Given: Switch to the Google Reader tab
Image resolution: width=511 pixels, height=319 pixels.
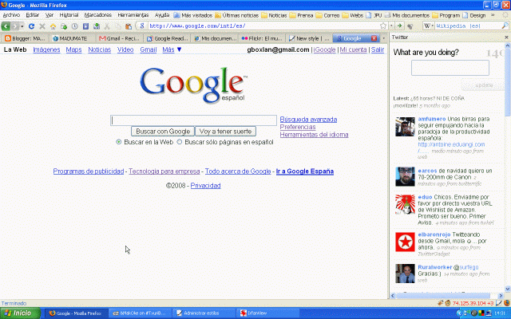Looking at the screenshot, I should (x=167, y=38).
